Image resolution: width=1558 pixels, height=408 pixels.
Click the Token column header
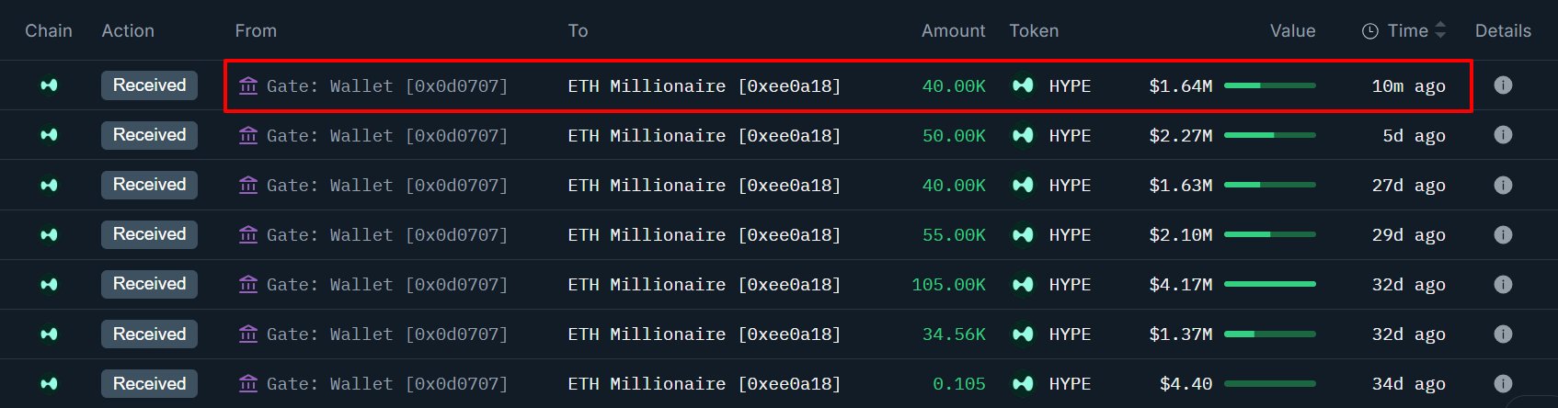[1034, 31]
